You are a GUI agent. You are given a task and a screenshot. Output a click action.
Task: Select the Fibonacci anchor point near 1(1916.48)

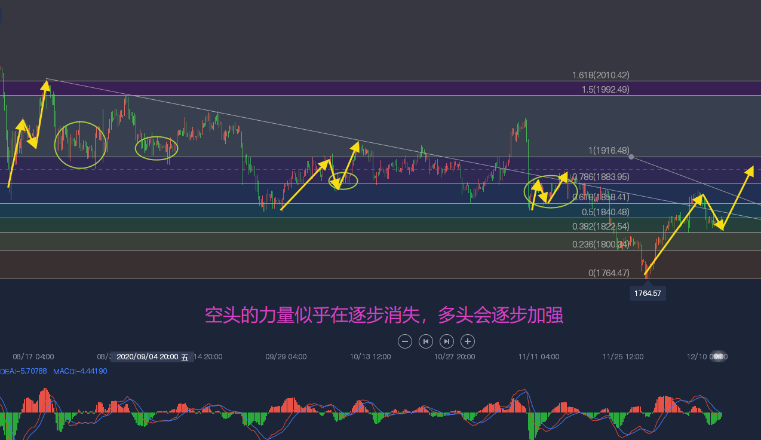(x=631, y=157)
